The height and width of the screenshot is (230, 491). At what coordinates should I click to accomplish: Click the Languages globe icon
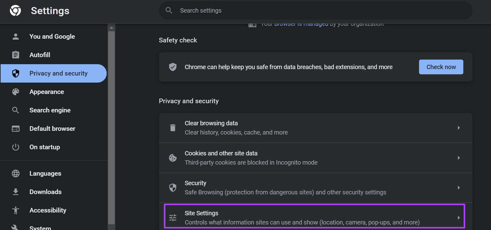[x=16, y=173]
